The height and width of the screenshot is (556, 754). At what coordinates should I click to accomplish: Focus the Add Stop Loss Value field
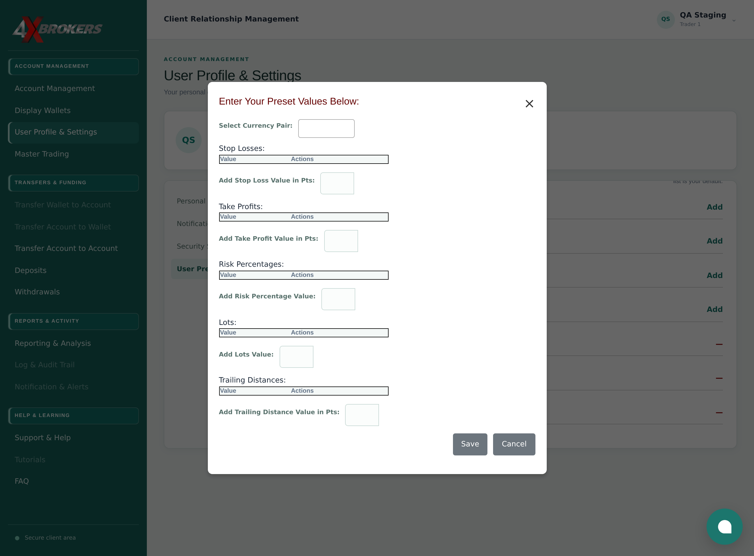tap(337, 183)
